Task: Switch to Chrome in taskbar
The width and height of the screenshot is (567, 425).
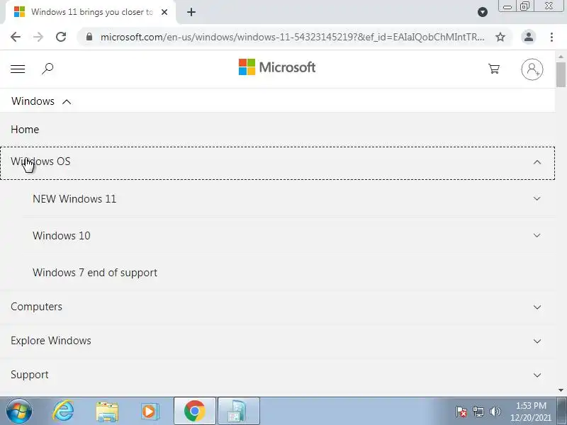Action: pyautogui.click(x=195, y=411)
